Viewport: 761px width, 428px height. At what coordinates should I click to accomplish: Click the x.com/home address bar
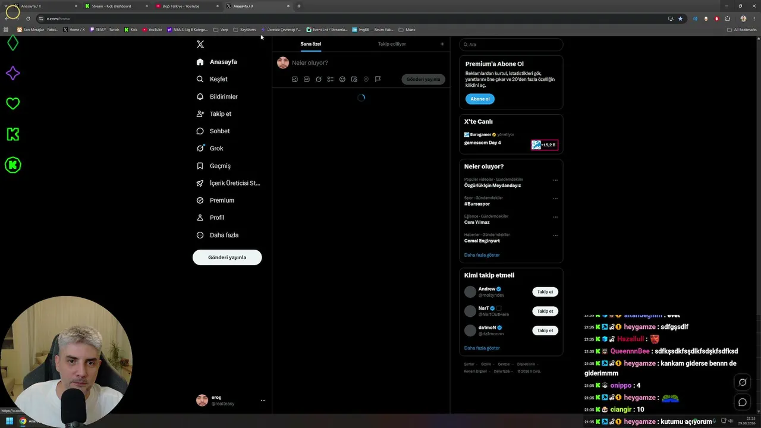351,18
